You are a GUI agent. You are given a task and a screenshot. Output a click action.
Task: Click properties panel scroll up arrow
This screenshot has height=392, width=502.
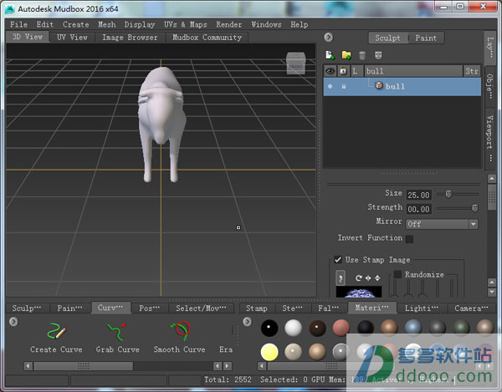click(492, 179)
